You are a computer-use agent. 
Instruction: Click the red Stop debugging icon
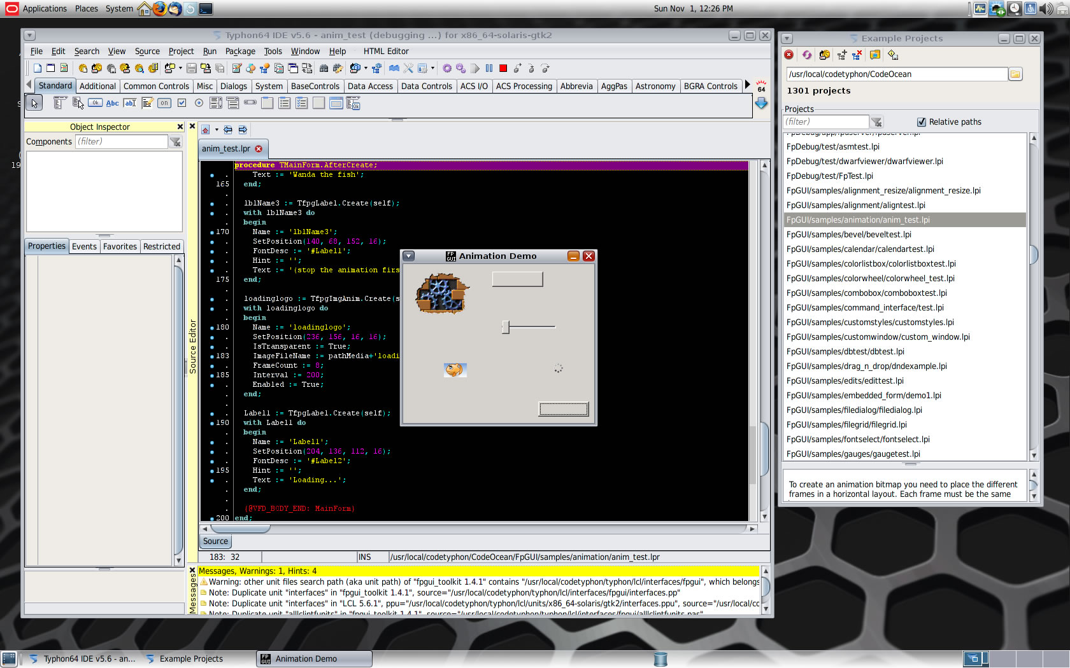click(503, 68)
